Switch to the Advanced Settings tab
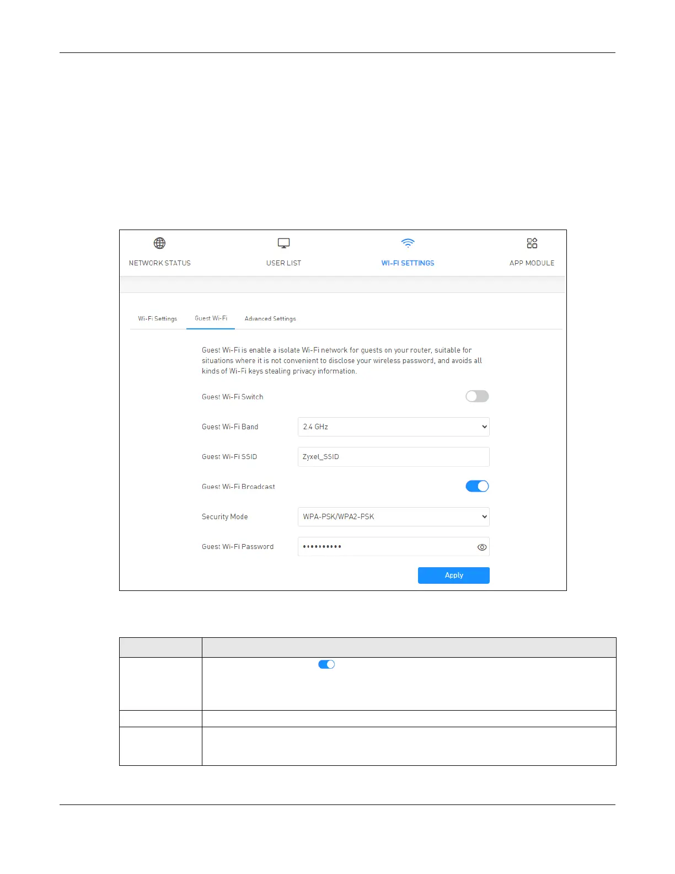The height and width of the screenshot is (874, 675). pyautogui.click(x=270, y=319)
